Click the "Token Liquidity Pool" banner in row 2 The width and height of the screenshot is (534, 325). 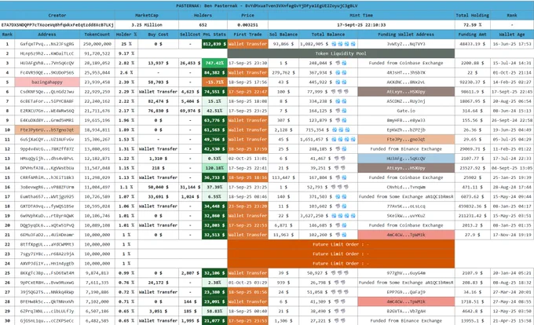pos(341,53)
